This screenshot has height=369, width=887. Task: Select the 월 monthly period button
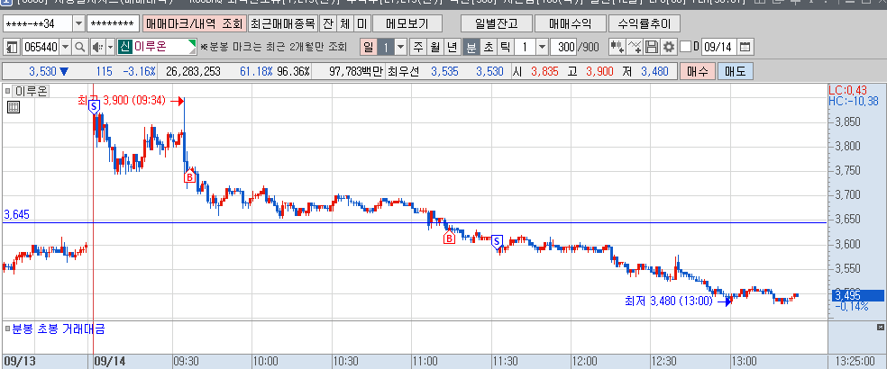pyautogui.click(x=435, y=47)
